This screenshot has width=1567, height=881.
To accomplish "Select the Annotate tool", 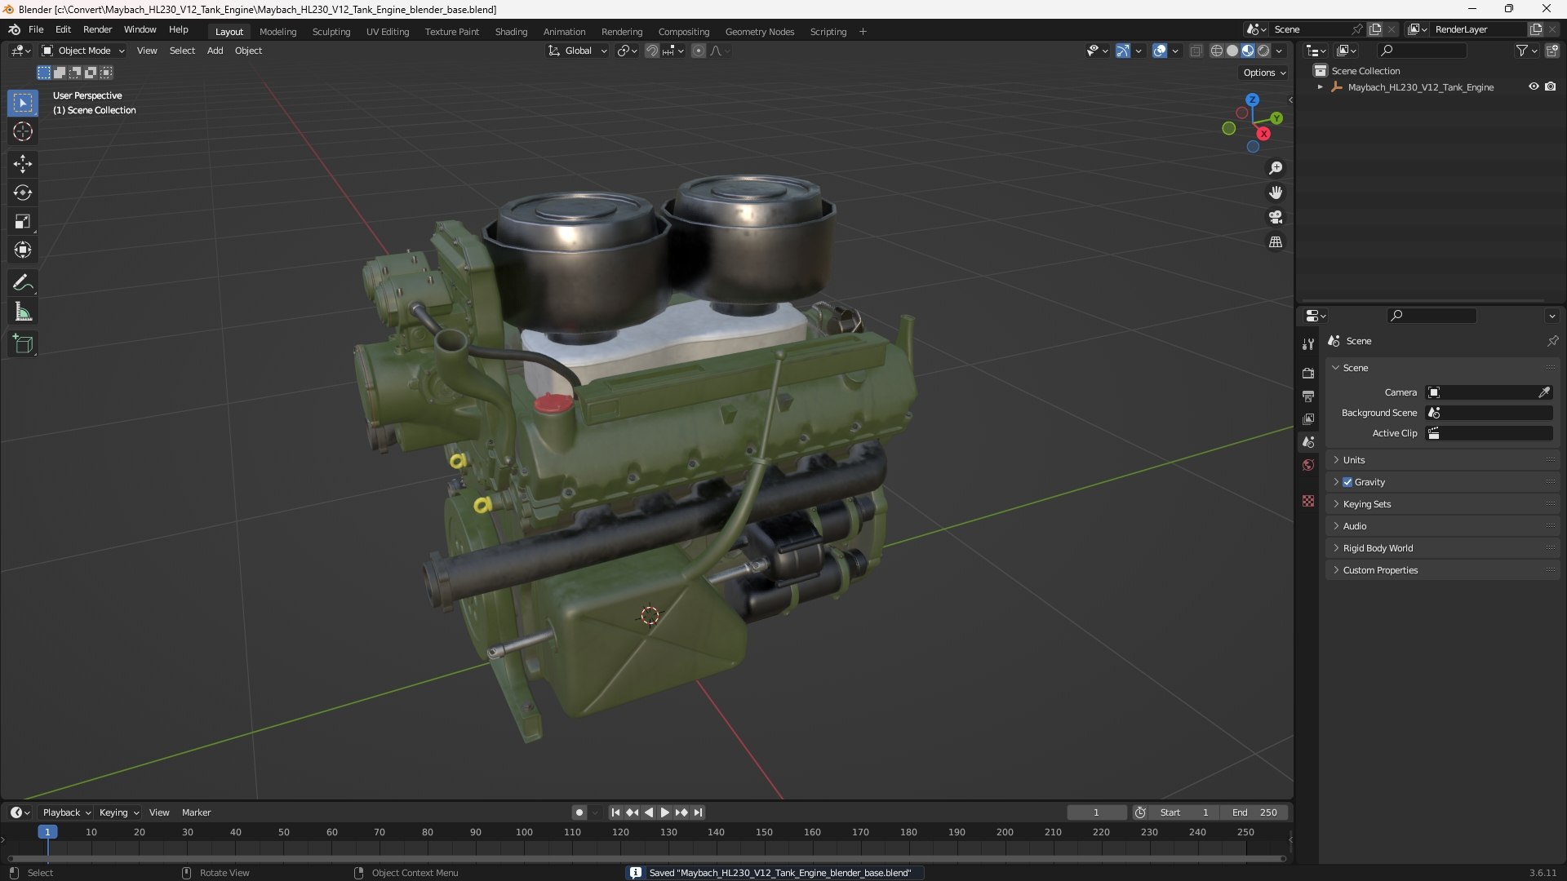I will pyautogui.click(x=23, y=283).
